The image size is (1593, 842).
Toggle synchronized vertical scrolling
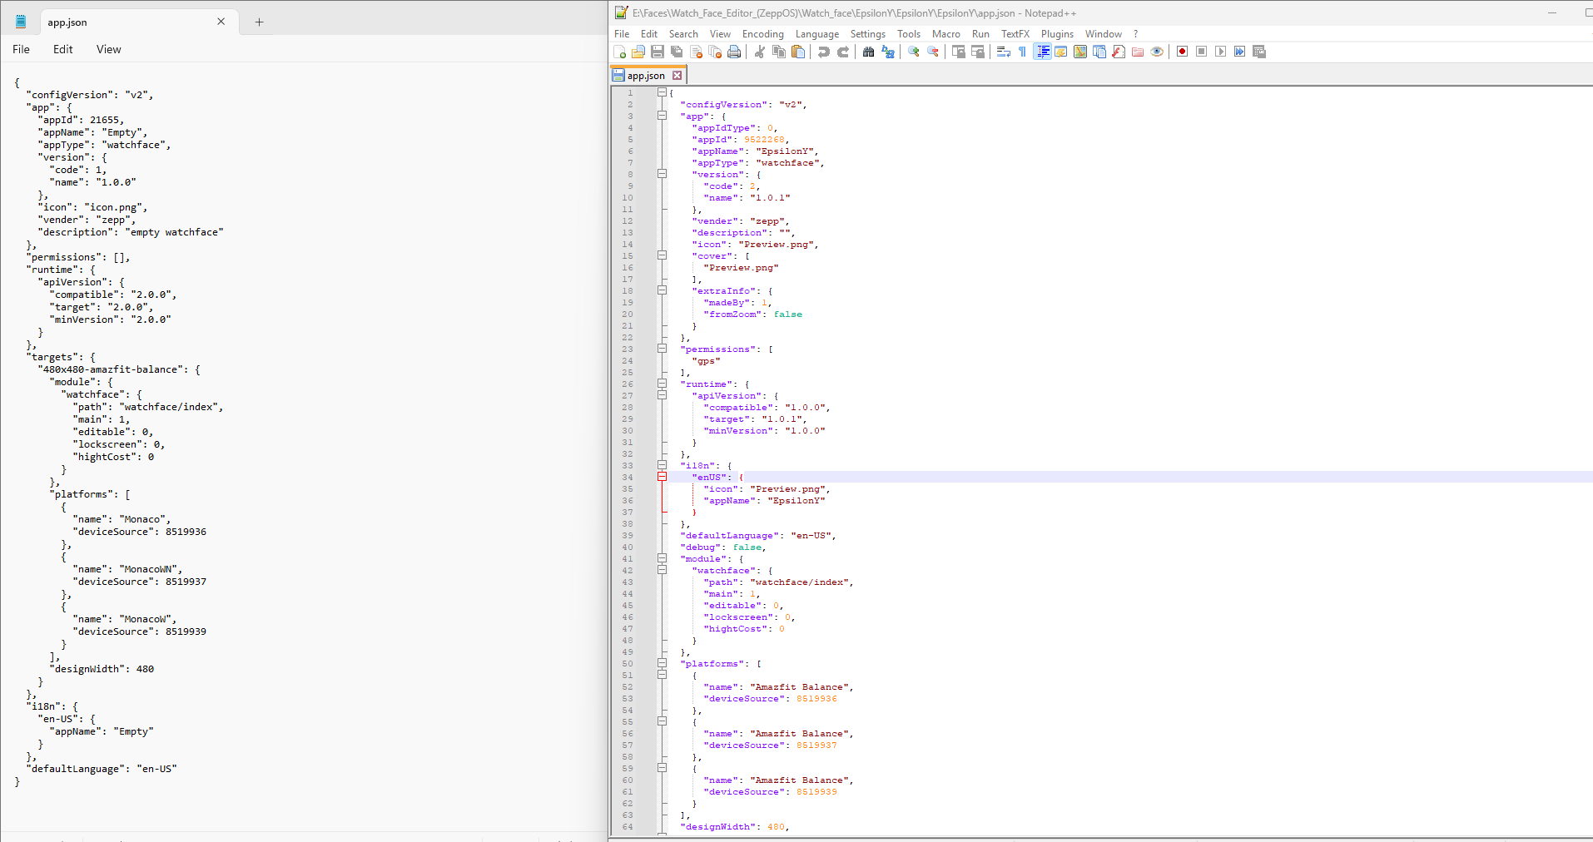click(x=958, y=52)
